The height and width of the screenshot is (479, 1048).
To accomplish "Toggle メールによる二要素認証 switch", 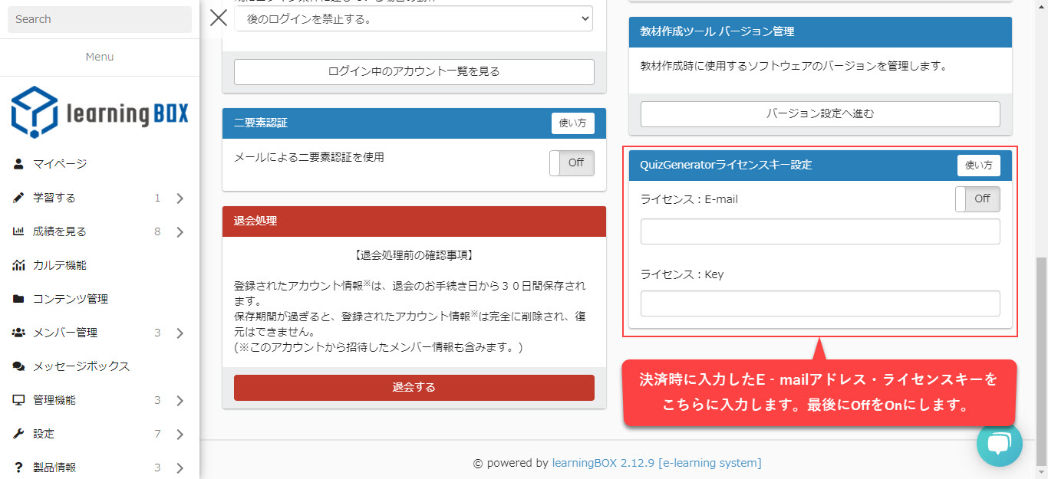I will (x=572, y=162).
